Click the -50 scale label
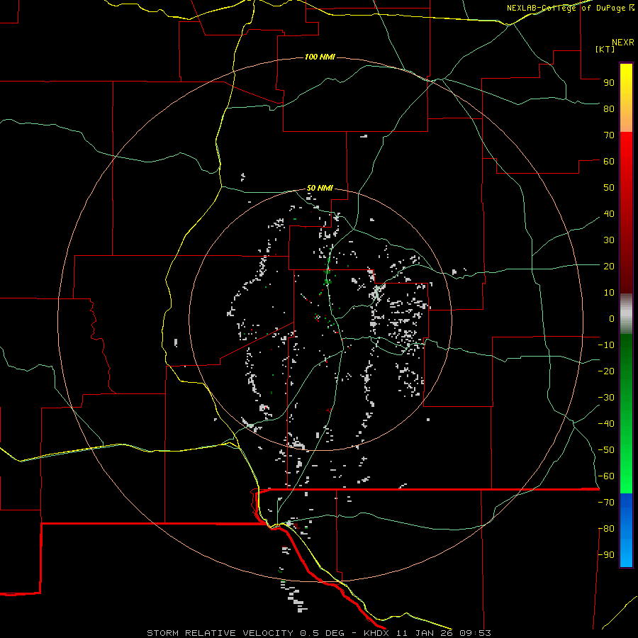638x638 pixels. tap(606, 450)
